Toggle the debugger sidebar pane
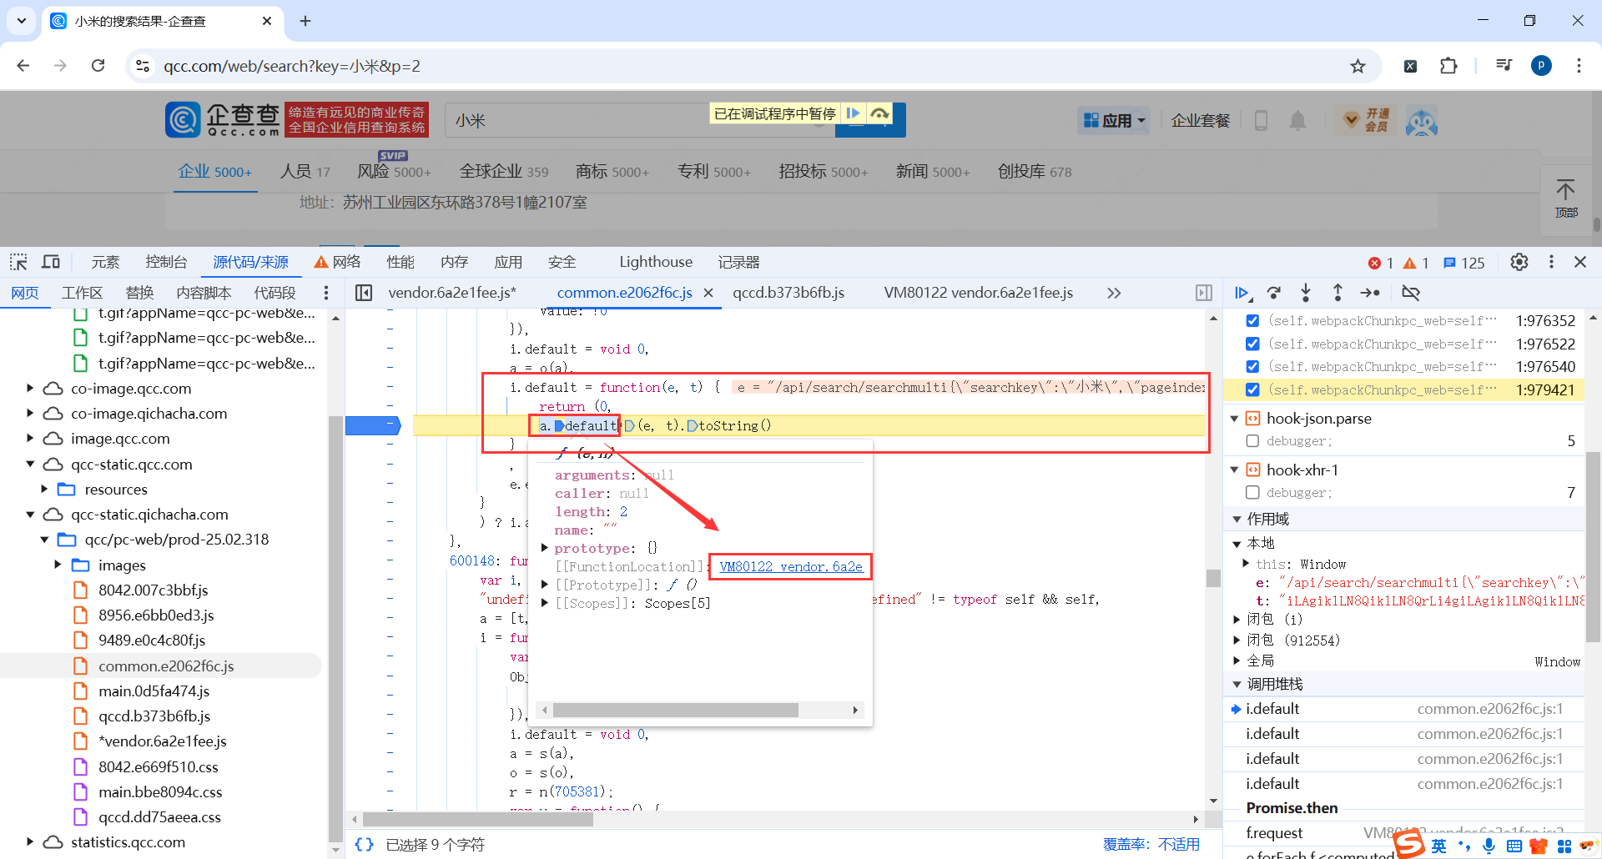Image resolution: width=1602 pixels, height=859 pixels. (1204, 293)
